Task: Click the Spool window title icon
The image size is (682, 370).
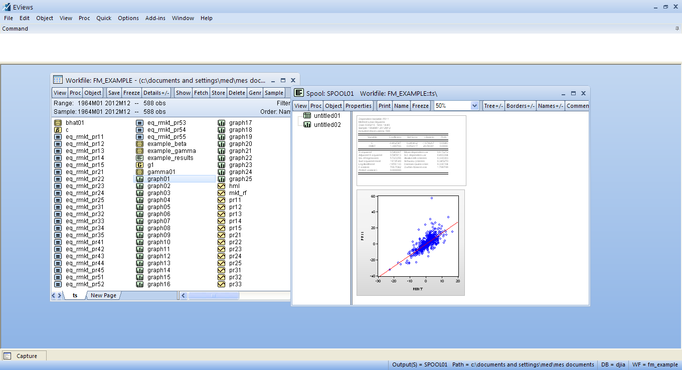Action: pyautogui.click(x=299, y=93)
